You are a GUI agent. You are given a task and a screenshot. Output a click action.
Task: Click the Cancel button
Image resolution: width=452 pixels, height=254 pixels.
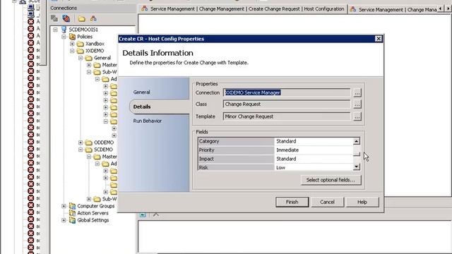(x=327, y=202)
